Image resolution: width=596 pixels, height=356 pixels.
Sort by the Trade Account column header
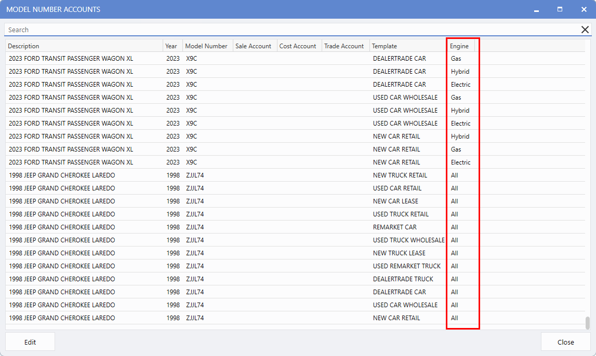coord(346,46)
